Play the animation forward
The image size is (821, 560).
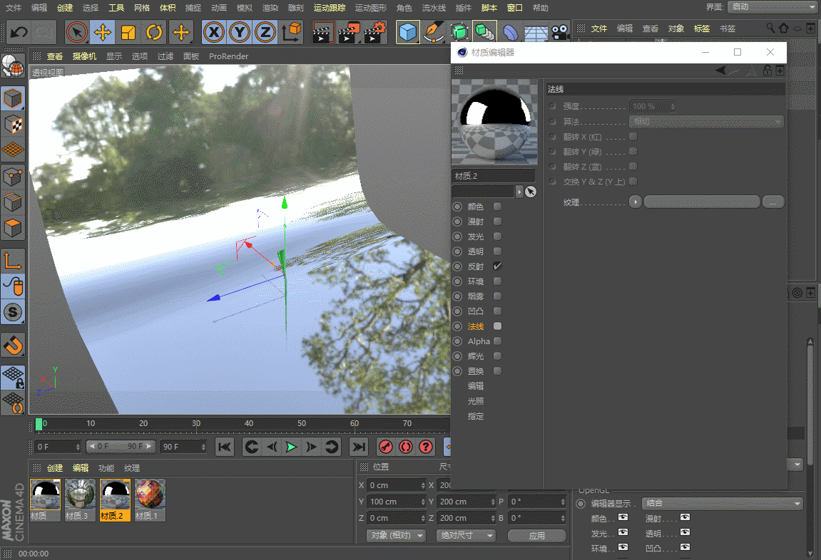pos(291,447)
